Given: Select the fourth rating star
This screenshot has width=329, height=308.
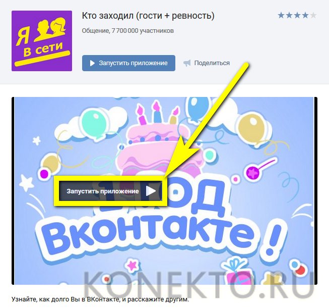Looking at the screenshot, I should point(305,15).
